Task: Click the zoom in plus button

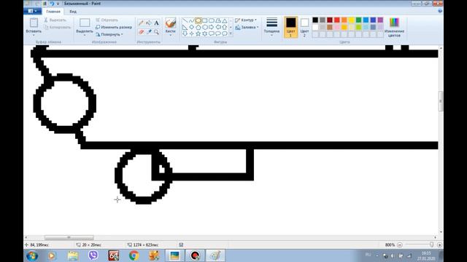Action: (439, 245)
